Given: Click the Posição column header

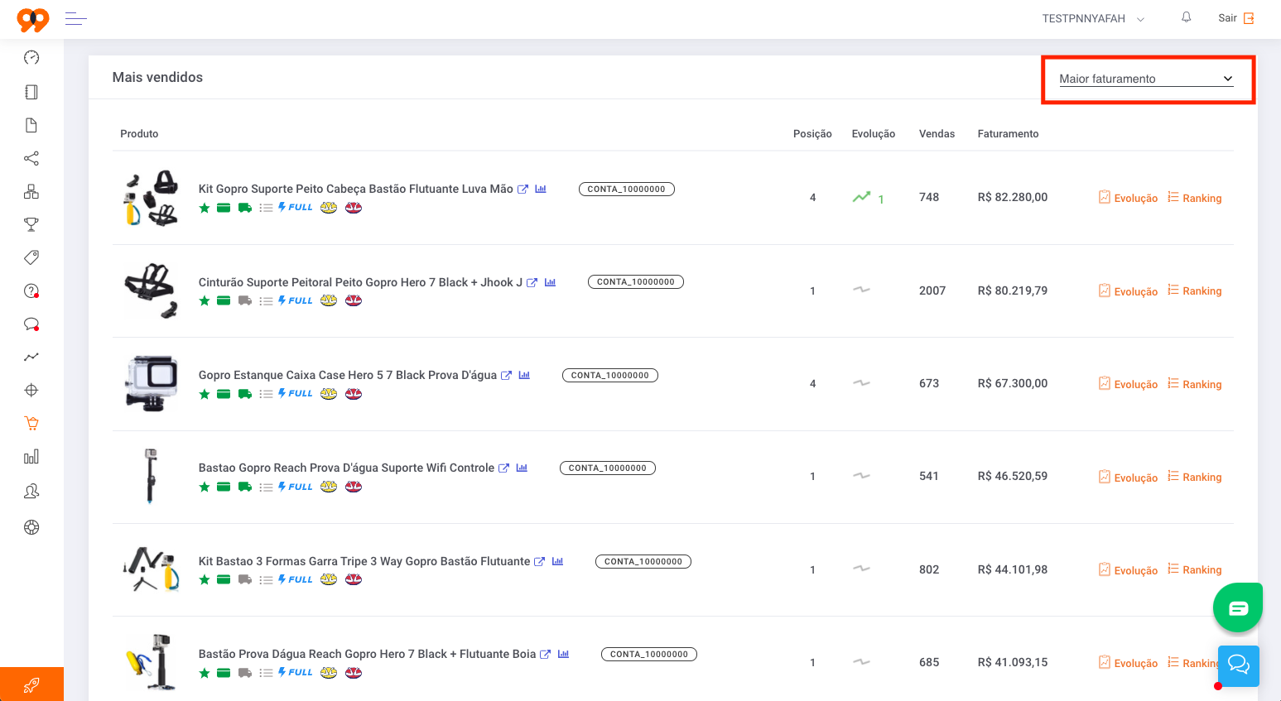Looking at the screenshot, I should (x=812, y=133).
